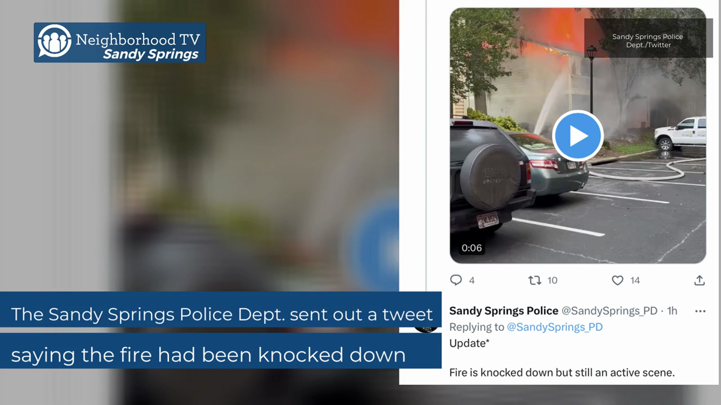Play the fire video in the tweet

578,136
